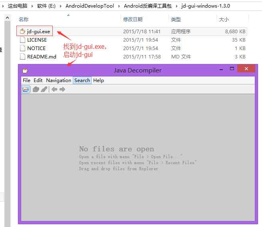
Task: Click the README.md file icon
Action: click(22, 56)
